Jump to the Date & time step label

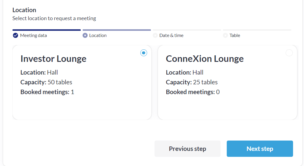click(171, 36)
